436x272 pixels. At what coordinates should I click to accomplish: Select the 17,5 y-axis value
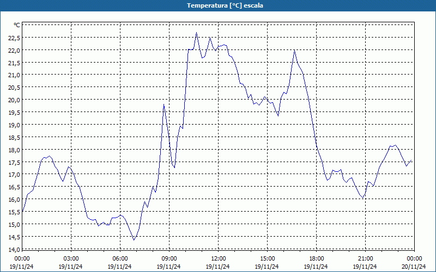coord(14,163)
